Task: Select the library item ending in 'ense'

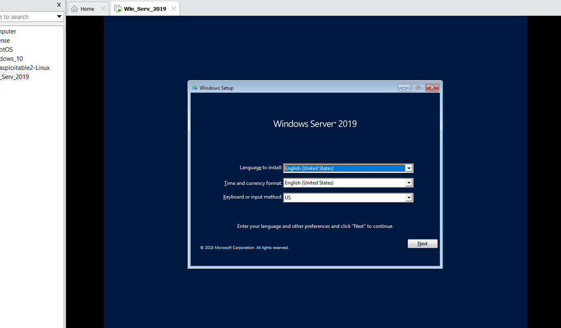Action: click(x=5, y=41)
